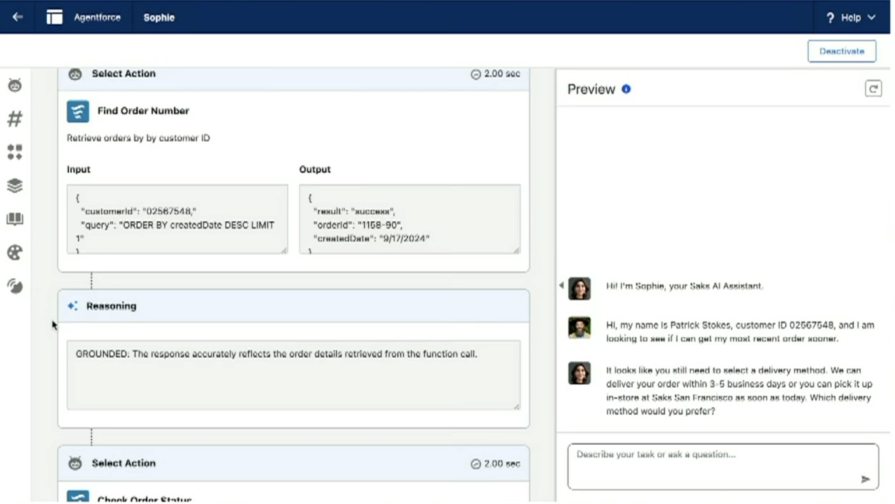Screen dimensions: 895x504
Task: Open the agent face sidebar icon
Action: tap(15, 85)
